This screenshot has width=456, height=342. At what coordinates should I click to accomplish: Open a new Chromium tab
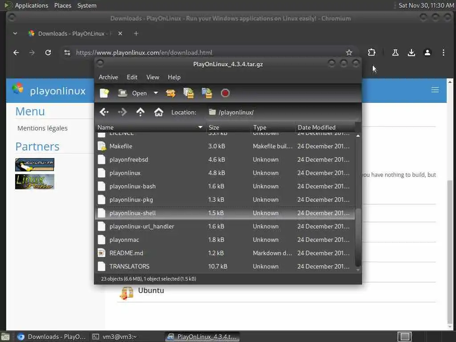click(136, 33)
